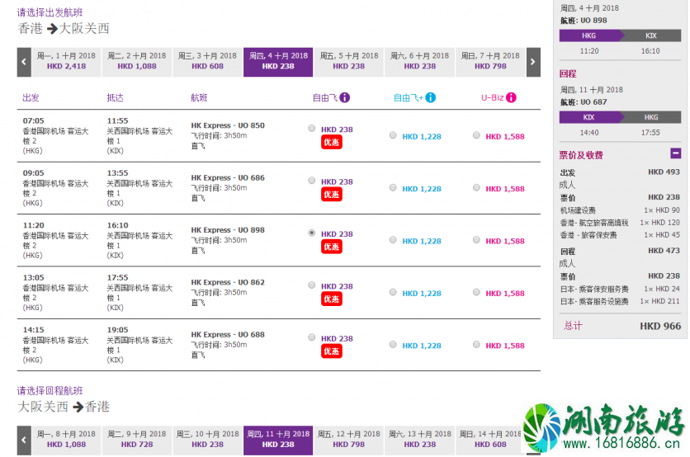Click the 请选择回程航班 heading
This screenshot has width=690, height=457.
pyautogui.click(x=50, y=390)
